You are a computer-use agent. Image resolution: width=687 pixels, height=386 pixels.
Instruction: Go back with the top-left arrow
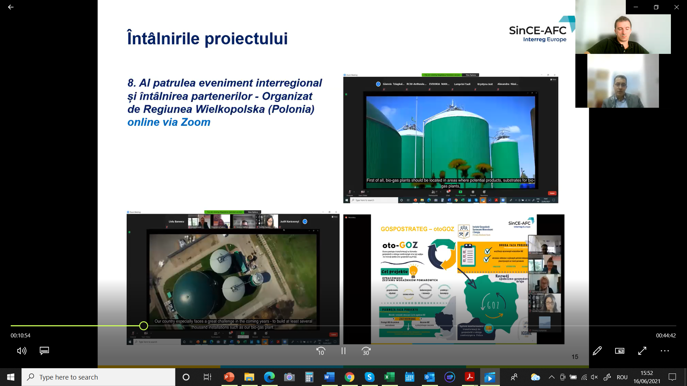pyautogui.click(x=11, y=7)
